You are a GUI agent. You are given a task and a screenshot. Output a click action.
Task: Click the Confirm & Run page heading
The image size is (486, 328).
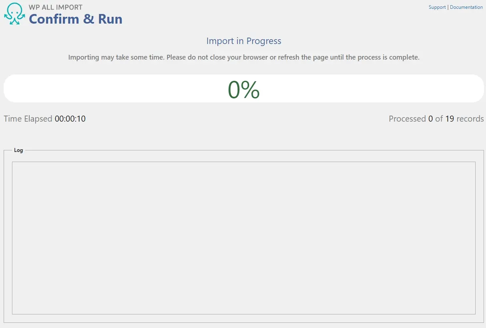tap(76, 19)
